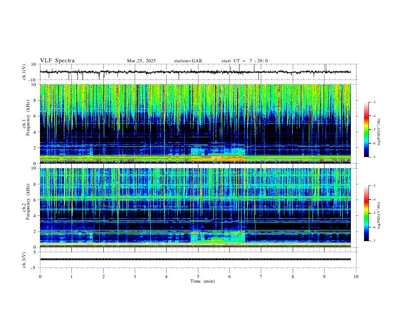This screenshot has width=401, height=310.
Task: Click the "-7" tick on ch.1 colorbar
Action: [373, 157]
